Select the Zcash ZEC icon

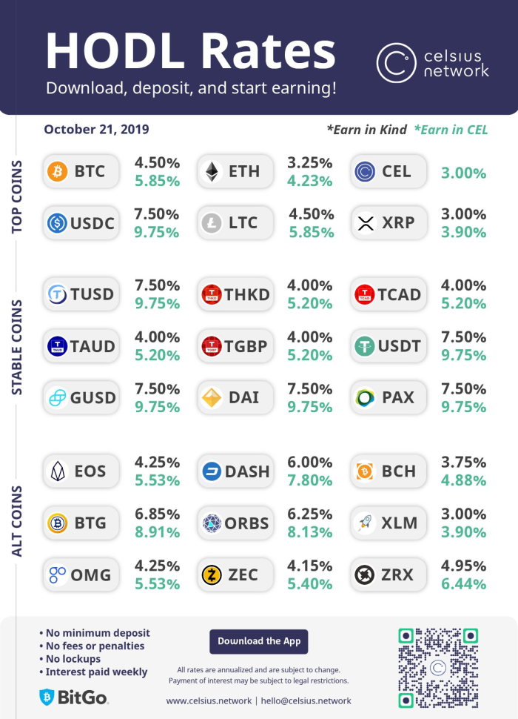click(x=212, y=574)
